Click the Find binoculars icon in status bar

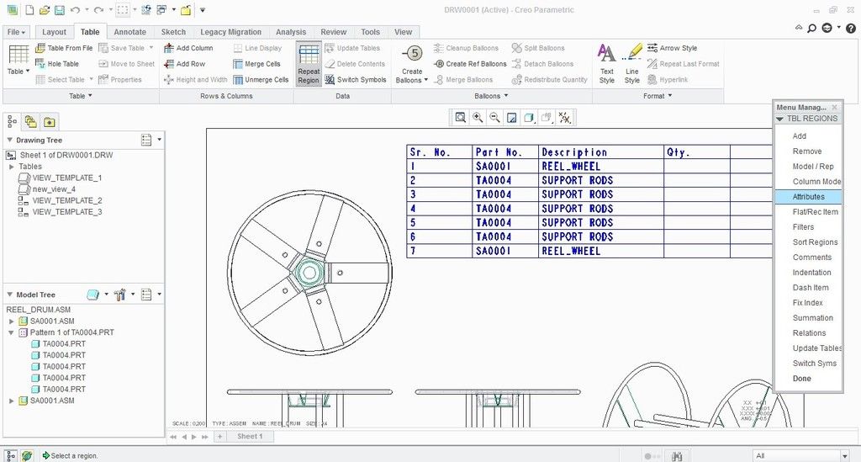pyautogui.click(x=677, y=456)
